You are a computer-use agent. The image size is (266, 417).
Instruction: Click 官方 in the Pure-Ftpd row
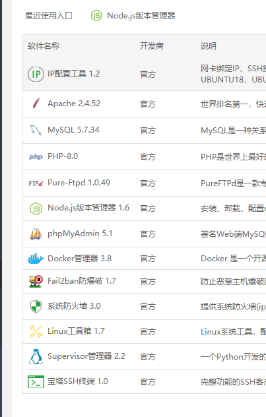tap(148, 183)
